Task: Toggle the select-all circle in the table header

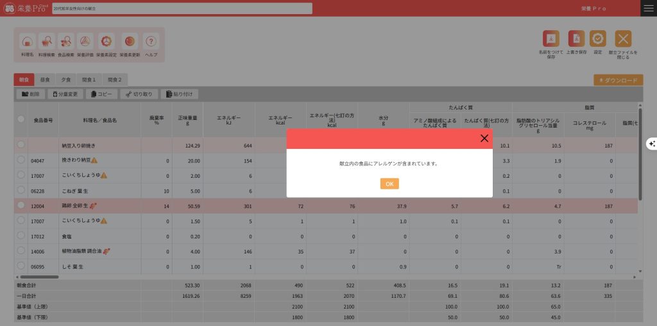Action: (x=21, y=119)
